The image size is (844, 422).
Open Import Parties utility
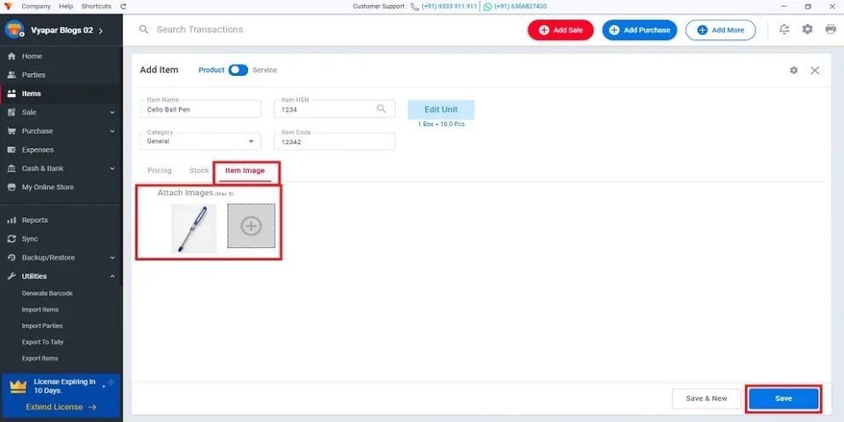pos(42,327)
